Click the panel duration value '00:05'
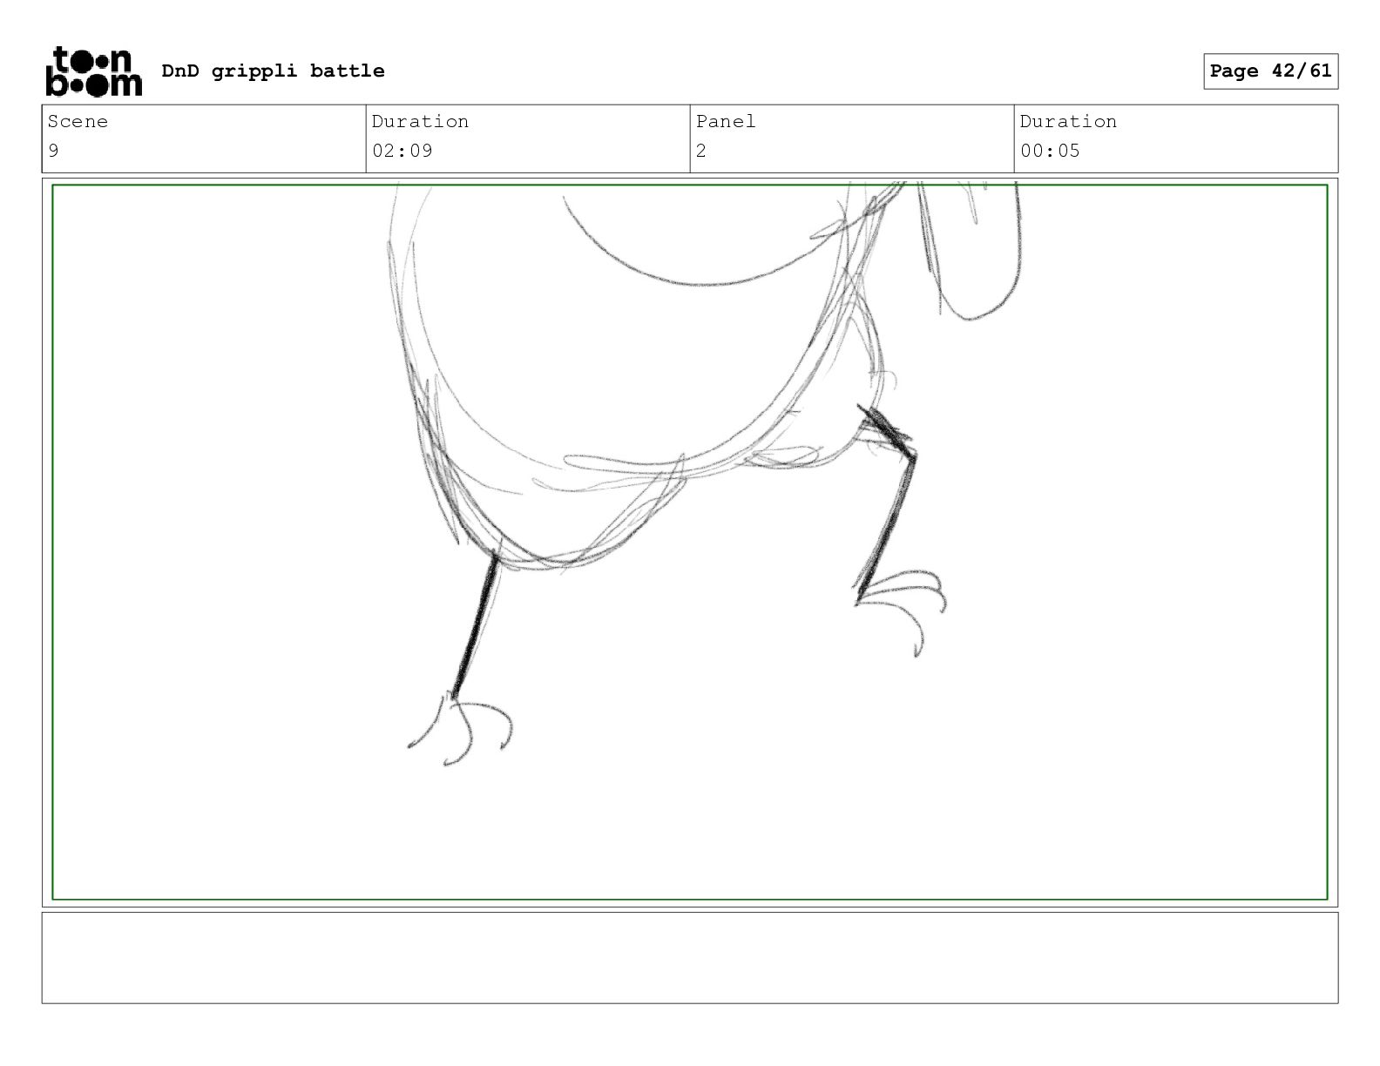1380x1066 pixels. tap(1050, 151)
